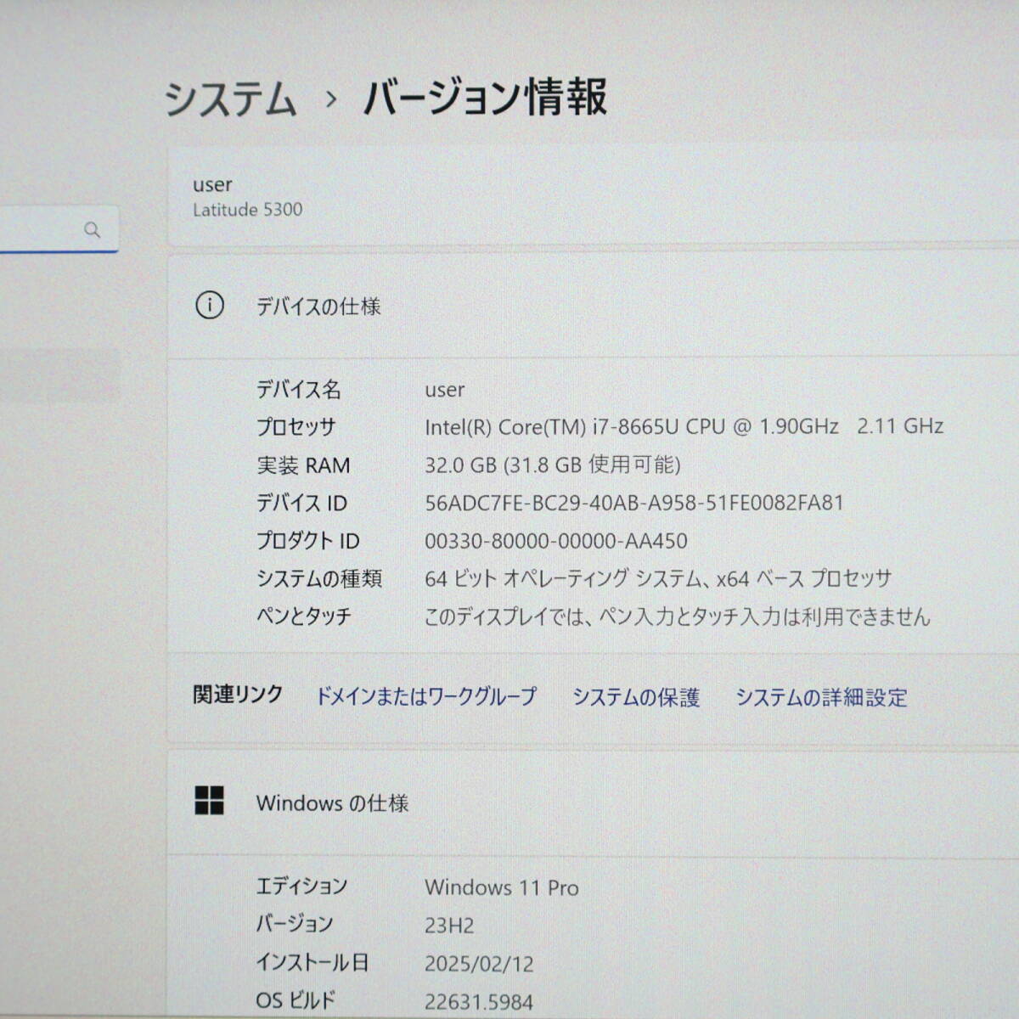The height and width of the screenshot is (1019, 1019).
Task: Click the プロセッサ label
Action: pos(296,426)
